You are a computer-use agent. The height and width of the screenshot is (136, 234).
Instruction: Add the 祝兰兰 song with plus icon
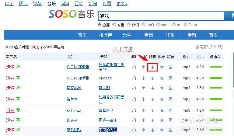[144, 99]
